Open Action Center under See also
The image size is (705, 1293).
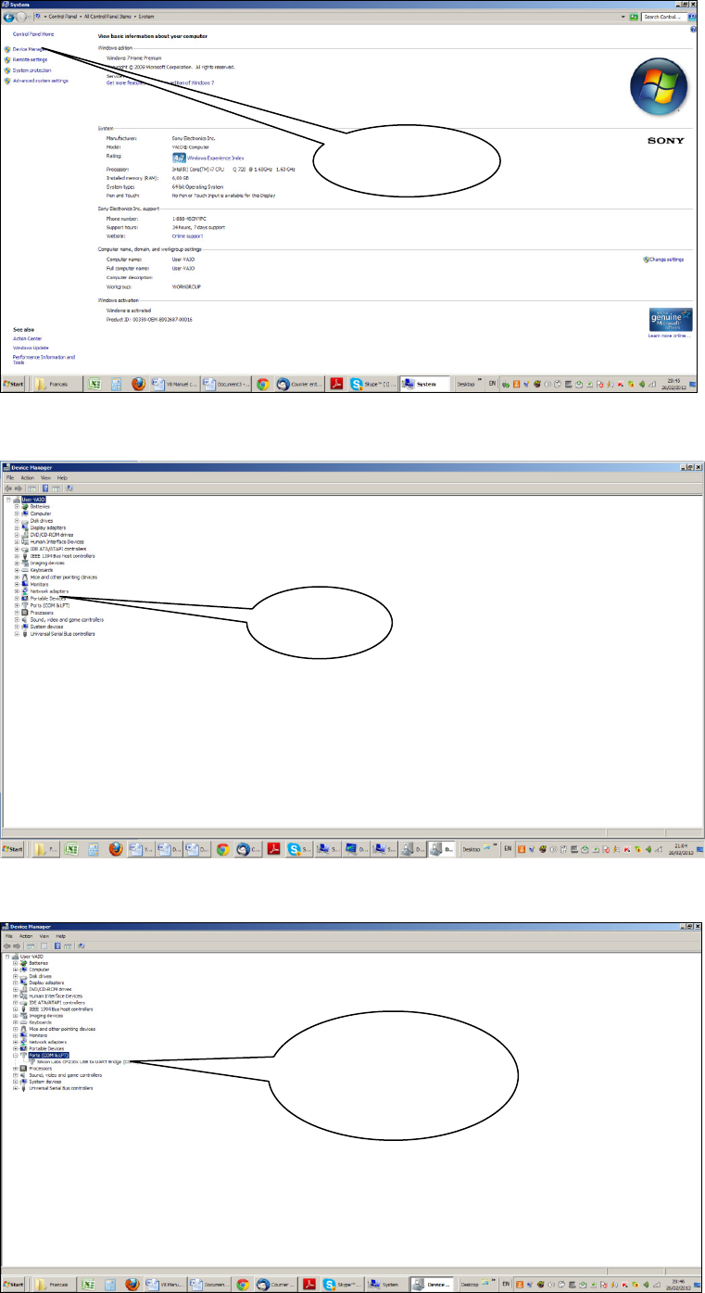tap(28, 338)
